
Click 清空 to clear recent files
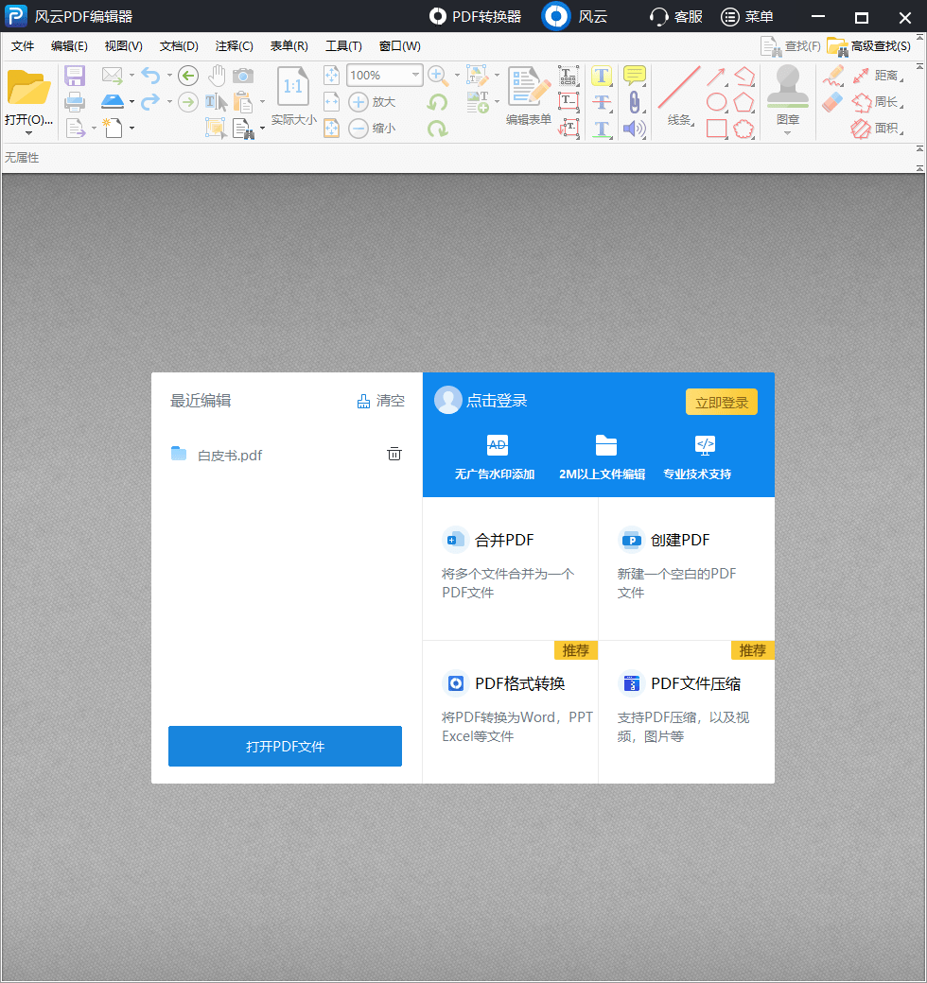click(x=380, y=401)
